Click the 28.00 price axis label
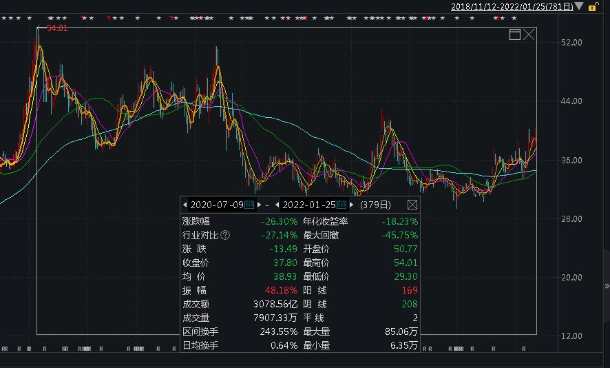The height and width of the screenshot is (368, 610). (x=571, y=219)
